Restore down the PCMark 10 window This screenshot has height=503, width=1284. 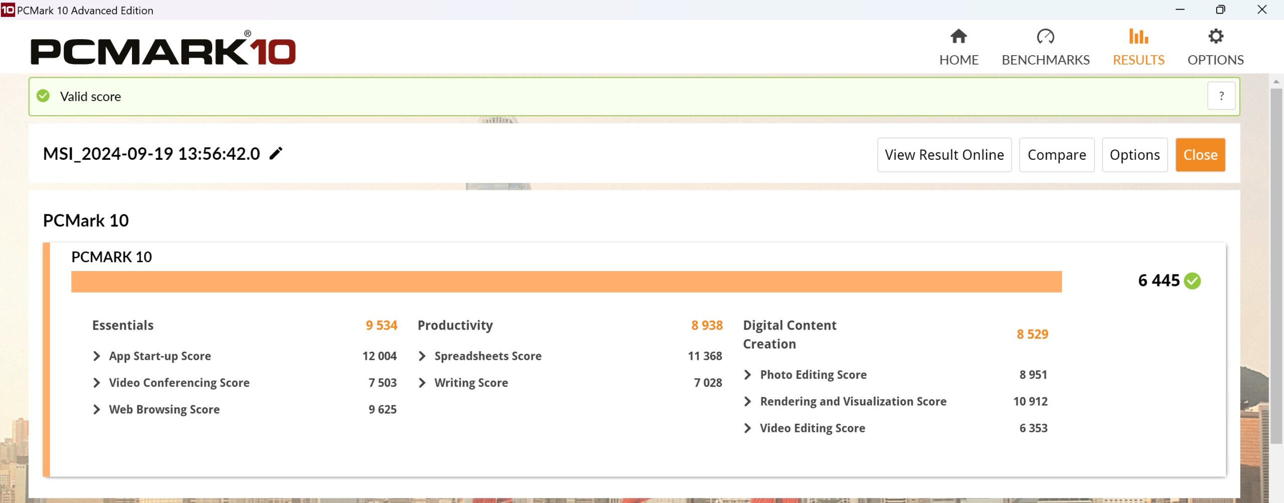coord(1220,10)
